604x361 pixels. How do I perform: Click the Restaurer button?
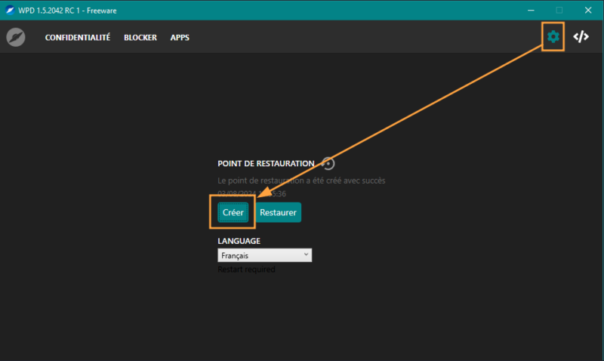[x=278, y=212]
